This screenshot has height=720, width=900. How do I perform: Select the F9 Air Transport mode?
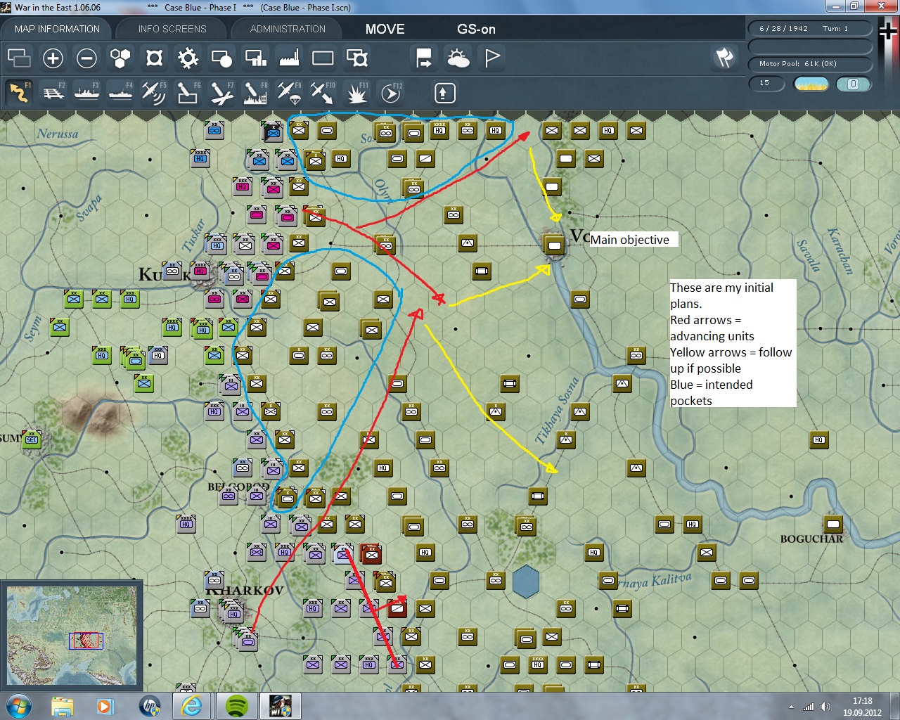[x=289, y=93]
